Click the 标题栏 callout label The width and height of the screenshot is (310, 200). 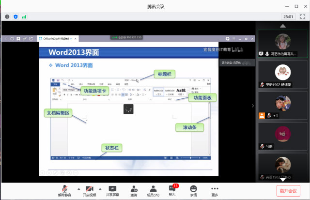(x=165, y=74)
